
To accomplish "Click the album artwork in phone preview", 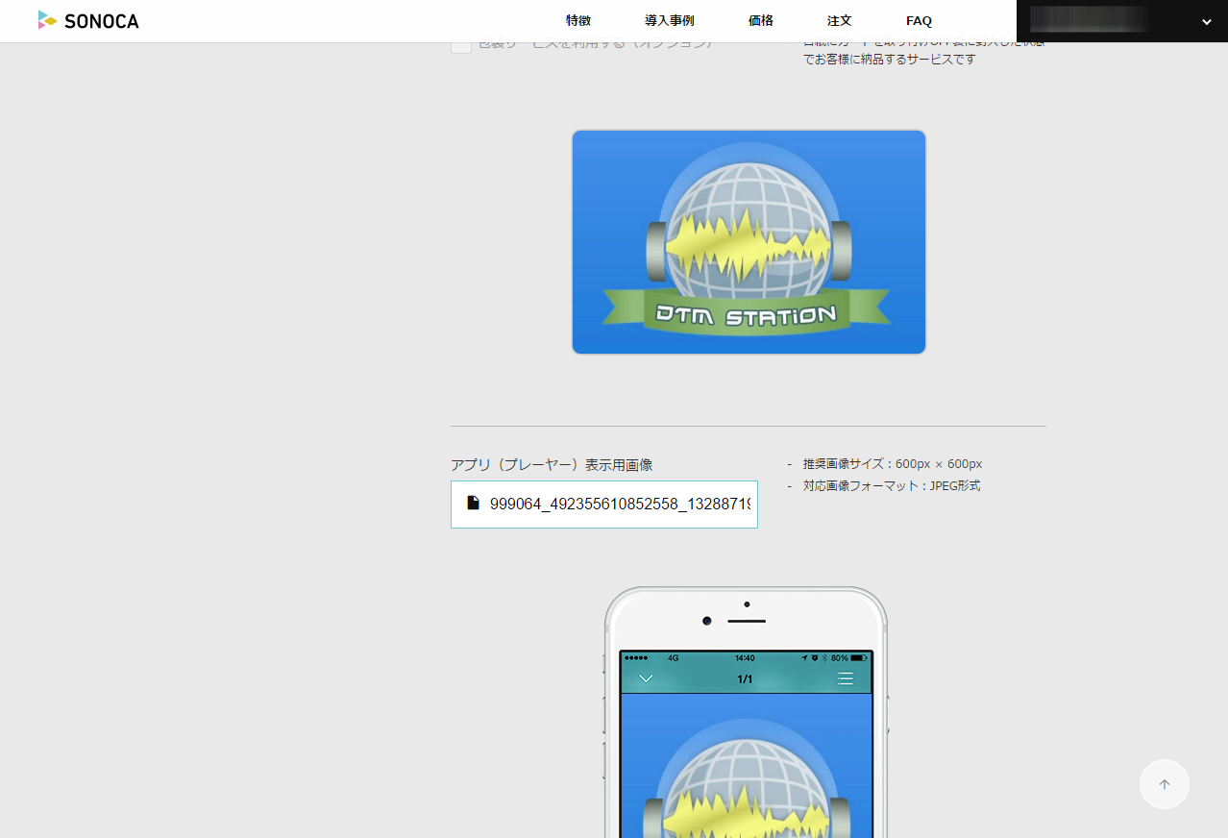I will pos(747,766).
